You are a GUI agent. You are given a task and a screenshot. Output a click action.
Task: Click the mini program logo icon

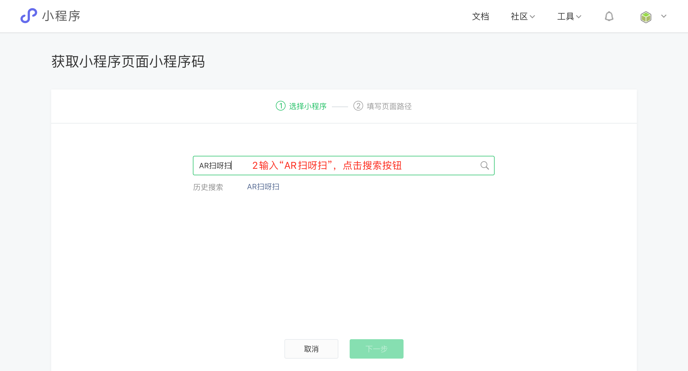[x=29, y=16]
